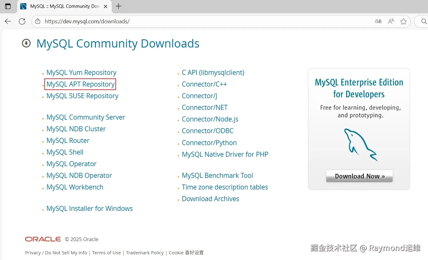View site information lock icon
Viewport: 428px width, 260px height.
click(x=38, y=21)
